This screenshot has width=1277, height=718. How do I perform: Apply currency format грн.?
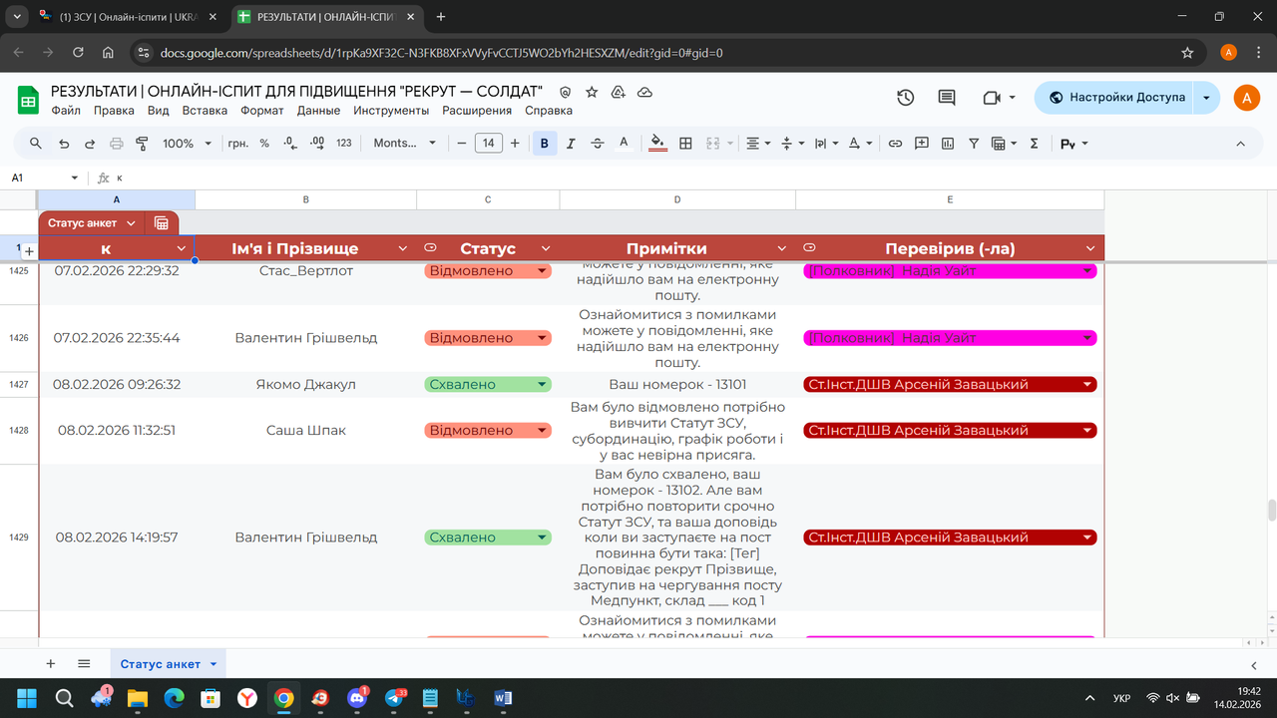pyautogui.click(x=238, y=144)
